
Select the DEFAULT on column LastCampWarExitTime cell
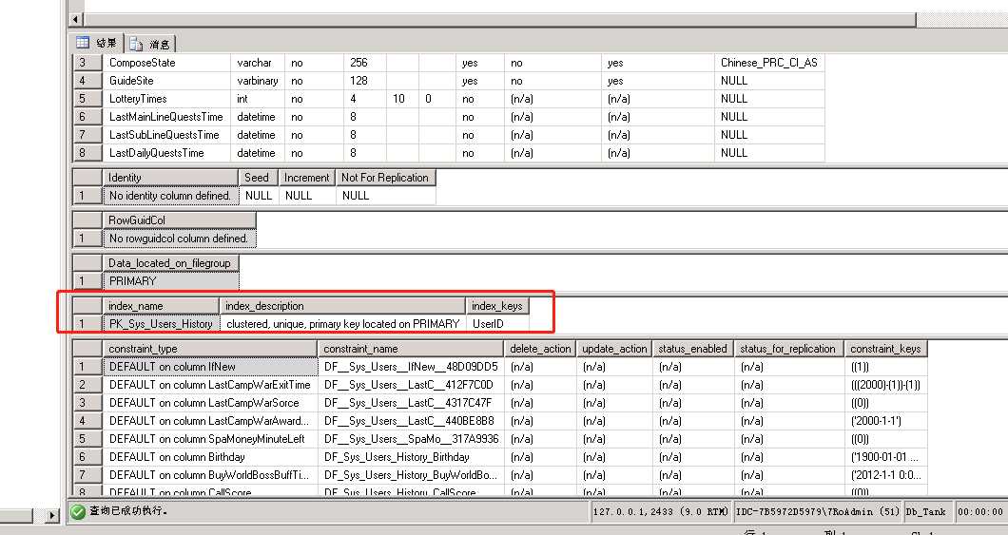tap(209, 385)
